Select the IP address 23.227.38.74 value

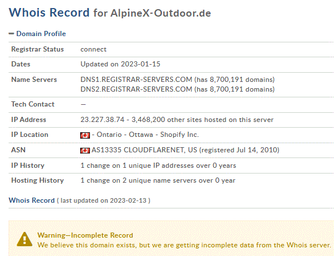(x=103, y=120)
